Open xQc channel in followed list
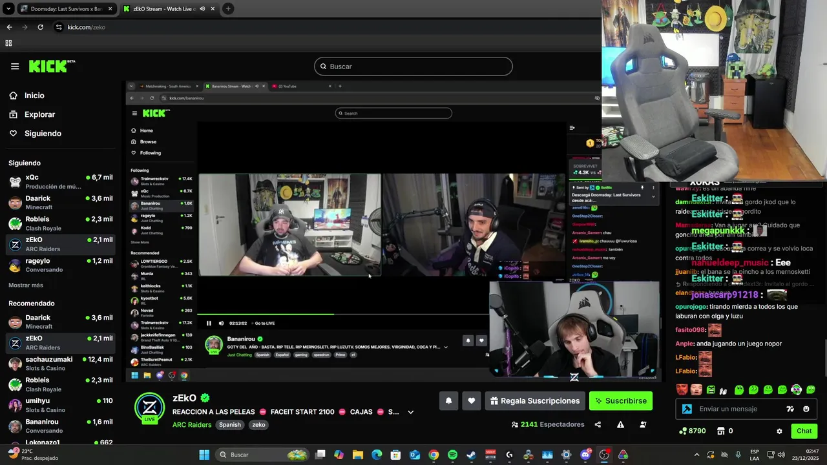 pos(61,181)
